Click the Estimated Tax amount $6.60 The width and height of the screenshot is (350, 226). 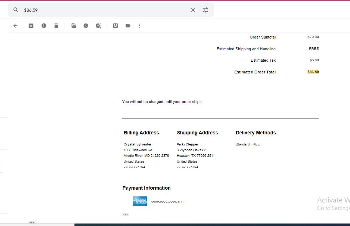point(314,60)
